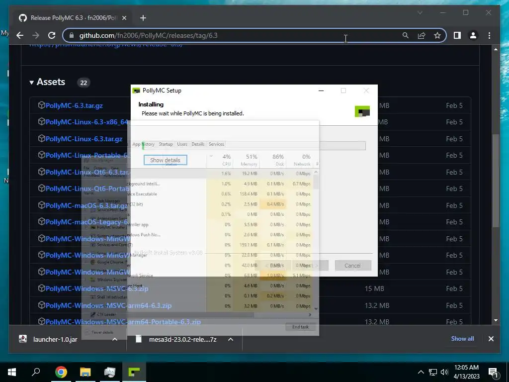This screenshot has height=382, width=509.
Task: Click the page vertical scrollbar thumb
Action: point(496,181)
